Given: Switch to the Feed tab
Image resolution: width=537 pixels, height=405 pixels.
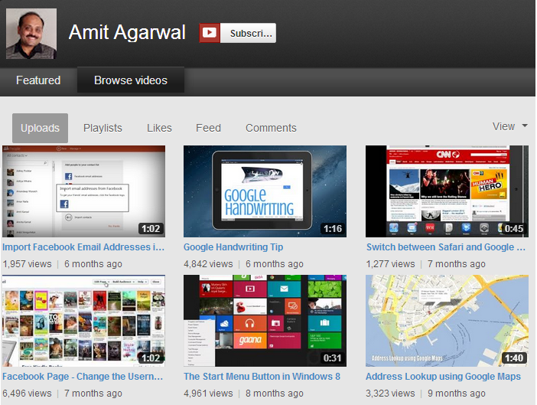Looking at the screenshot, I should pyautogui.click(x=208, y=128).
